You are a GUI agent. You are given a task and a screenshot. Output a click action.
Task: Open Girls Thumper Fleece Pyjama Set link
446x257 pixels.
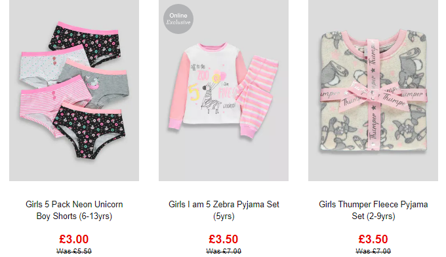373,210
